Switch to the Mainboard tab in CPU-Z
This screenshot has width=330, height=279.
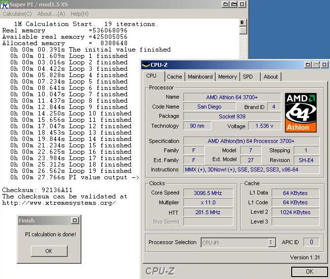[x=200, y=77]
